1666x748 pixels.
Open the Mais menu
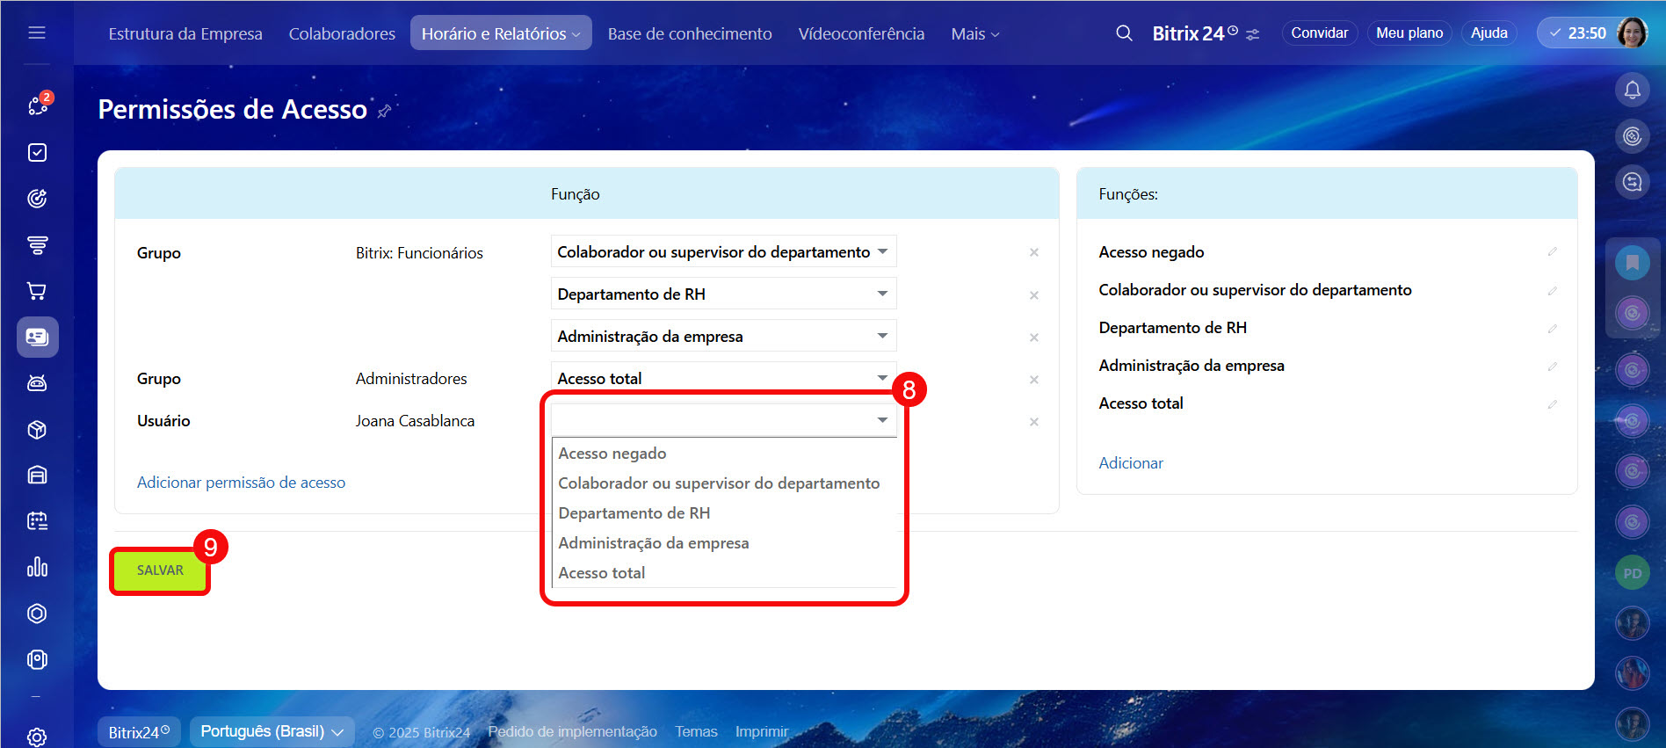click(x=974, y=33)
